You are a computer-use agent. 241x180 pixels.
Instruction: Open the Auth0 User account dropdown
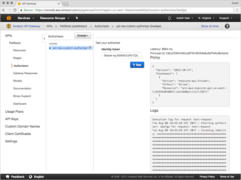pos(185,18)
